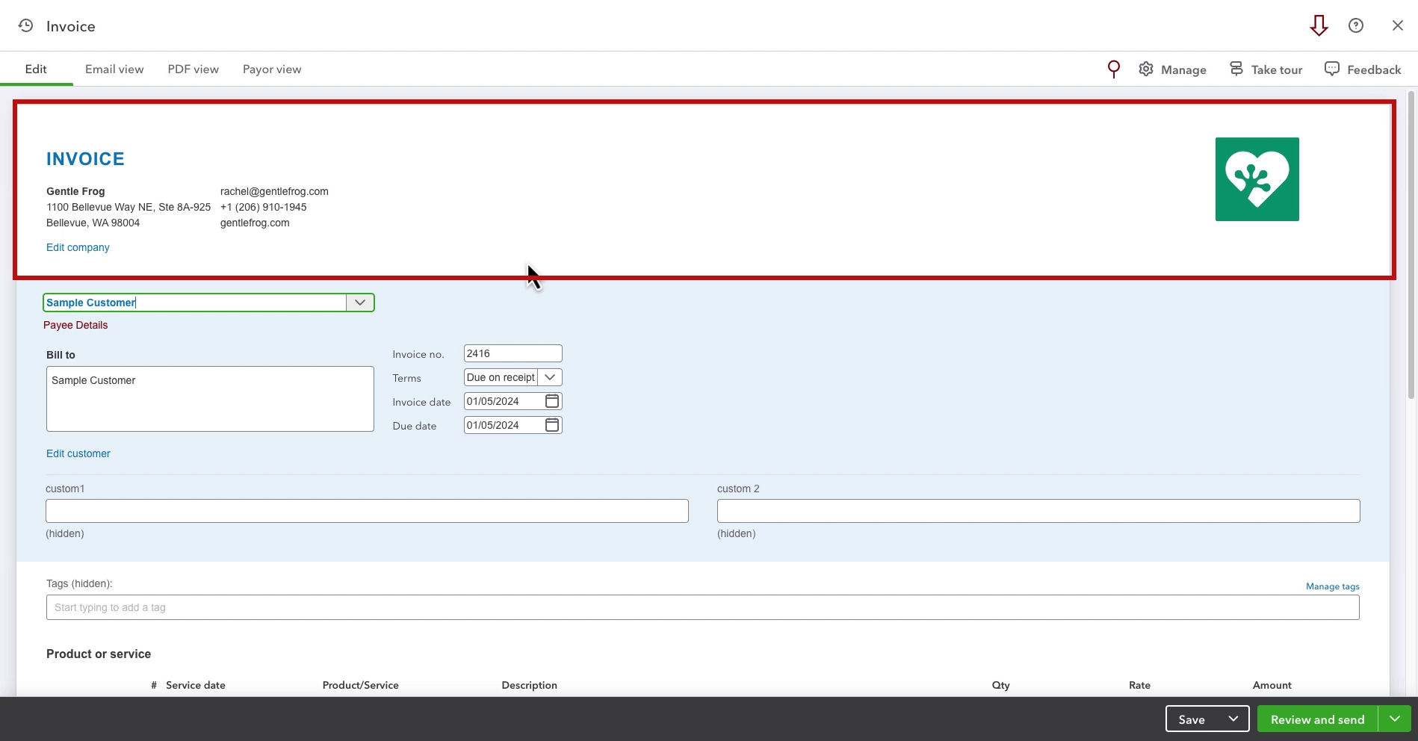The image size is (1418, 741).
Task: Open the Payor view tab
Action: [272, 69]
